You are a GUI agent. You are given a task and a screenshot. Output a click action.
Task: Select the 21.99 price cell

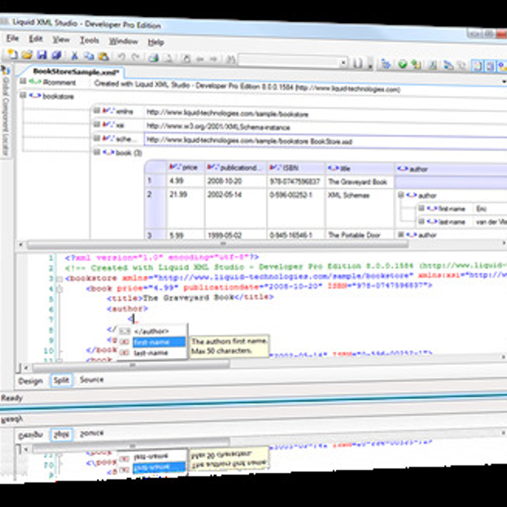click(x=185, y=207)
